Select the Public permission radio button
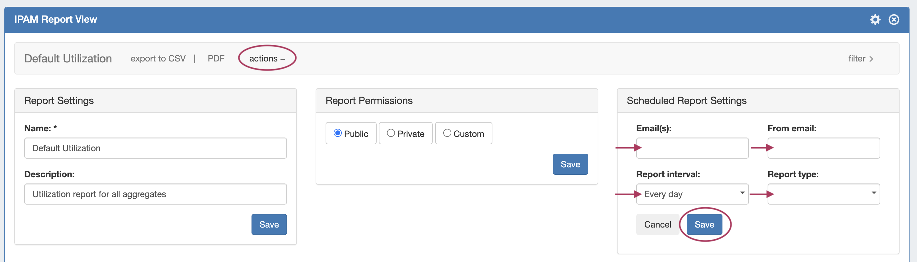 337,133
